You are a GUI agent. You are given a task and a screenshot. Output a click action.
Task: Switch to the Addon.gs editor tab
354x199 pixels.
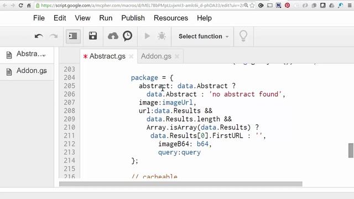click(156, 56)
